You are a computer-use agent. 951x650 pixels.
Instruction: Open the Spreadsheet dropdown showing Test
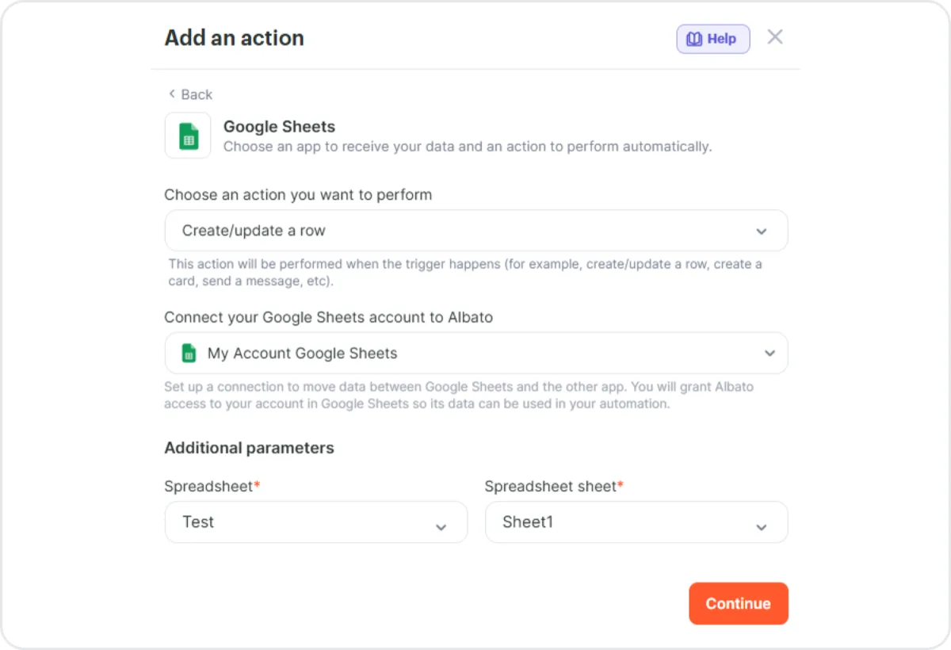tap(316, 522)
